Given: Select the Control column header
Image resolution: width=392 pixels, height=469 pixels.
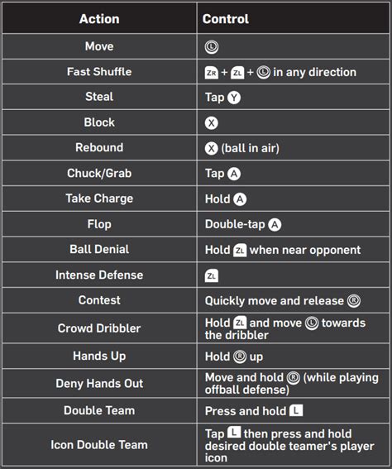Looking at the screenshot, I should (226, 19).
